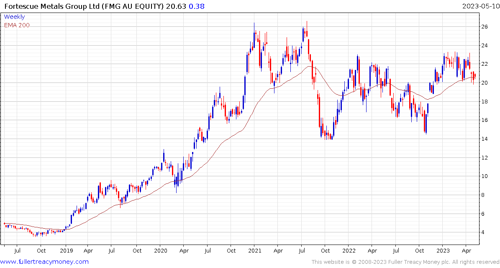Click the Weekly interval label
500x268 pixels.
click(14, 17)
